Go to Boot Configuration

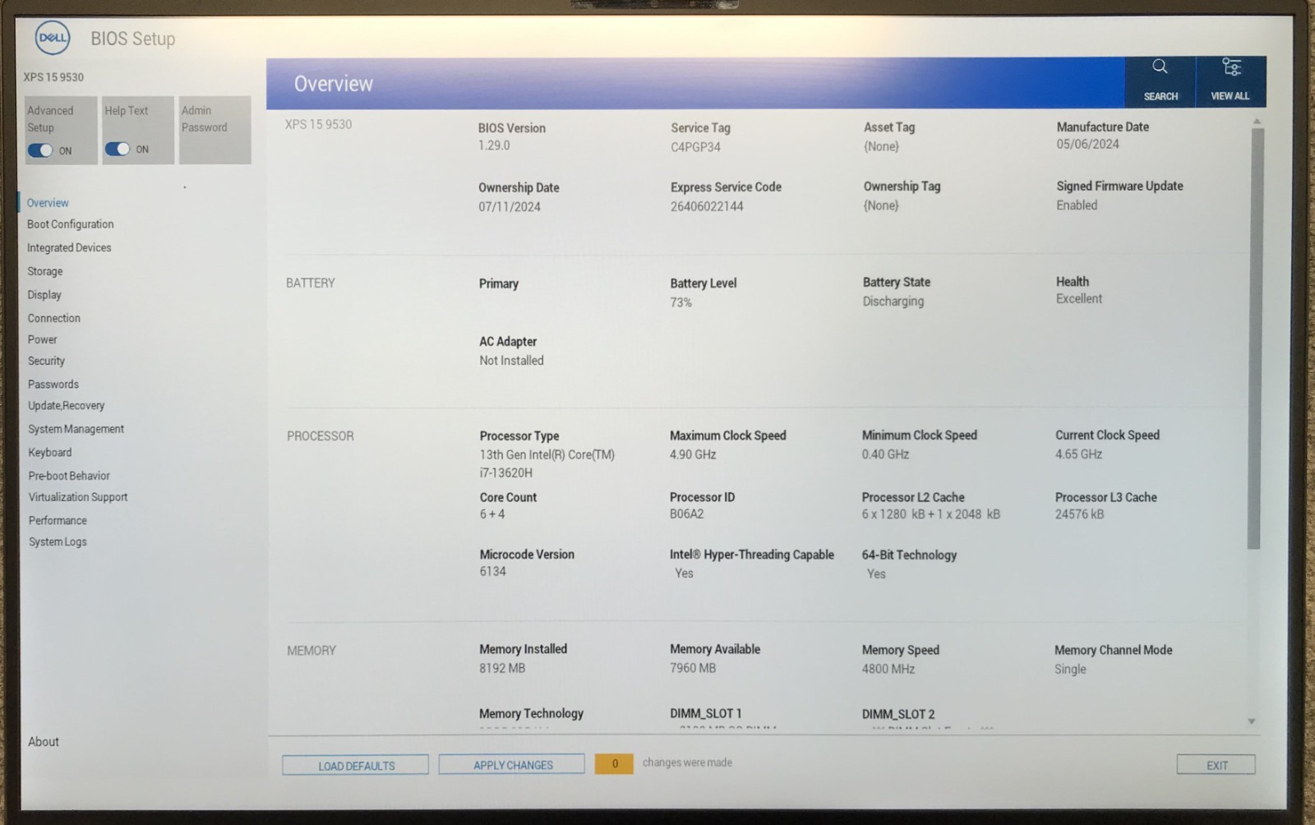(x=71, y=224)
